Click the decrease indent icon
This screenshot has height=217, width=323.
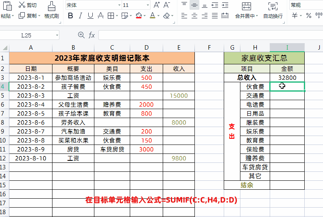(215, 5)
